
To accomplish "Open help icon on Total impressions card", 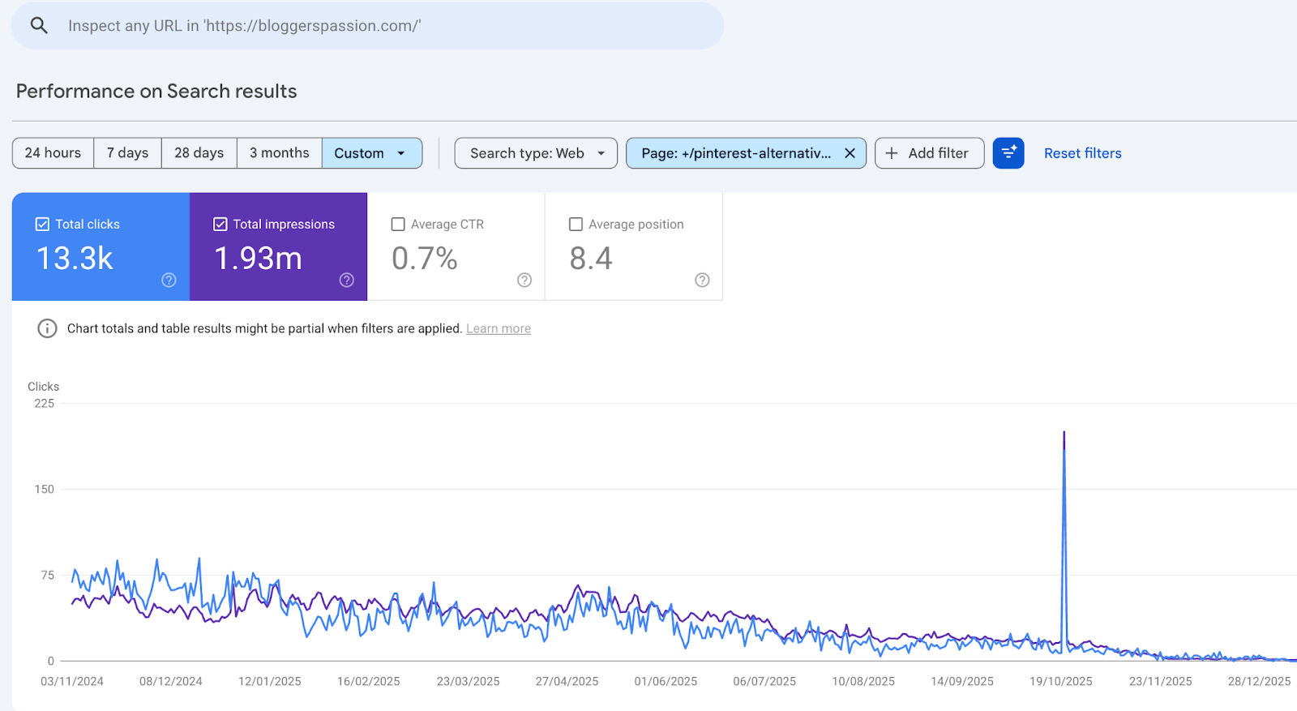I will click(x=347, y=280).
